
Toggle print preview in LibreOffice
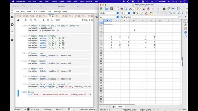pyautogui.click(x=126, y=9)
